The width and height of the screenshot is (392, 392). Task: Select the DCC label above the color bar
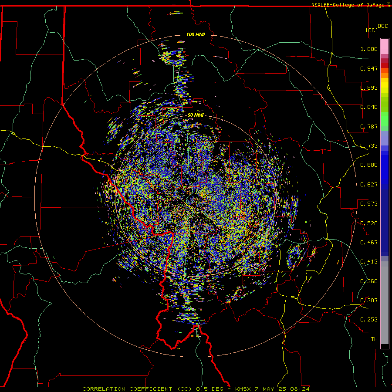[382, 26]
